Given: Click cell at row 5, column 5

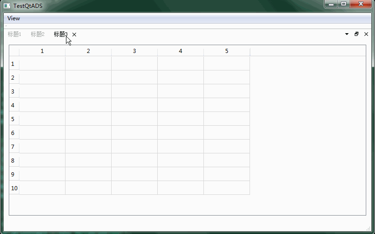Looking at the screenshot, I should [227, 119].
